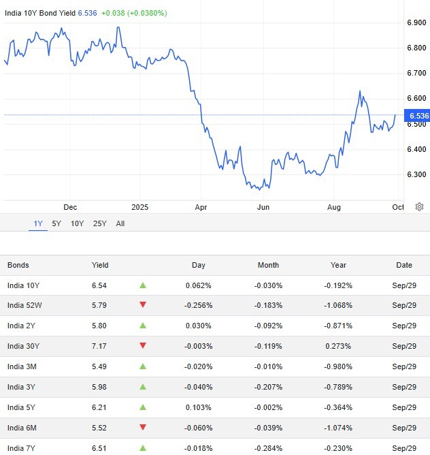Click the August peak on yield line
The height and width of the screenshot is (455, 430).
pos(360,91)
